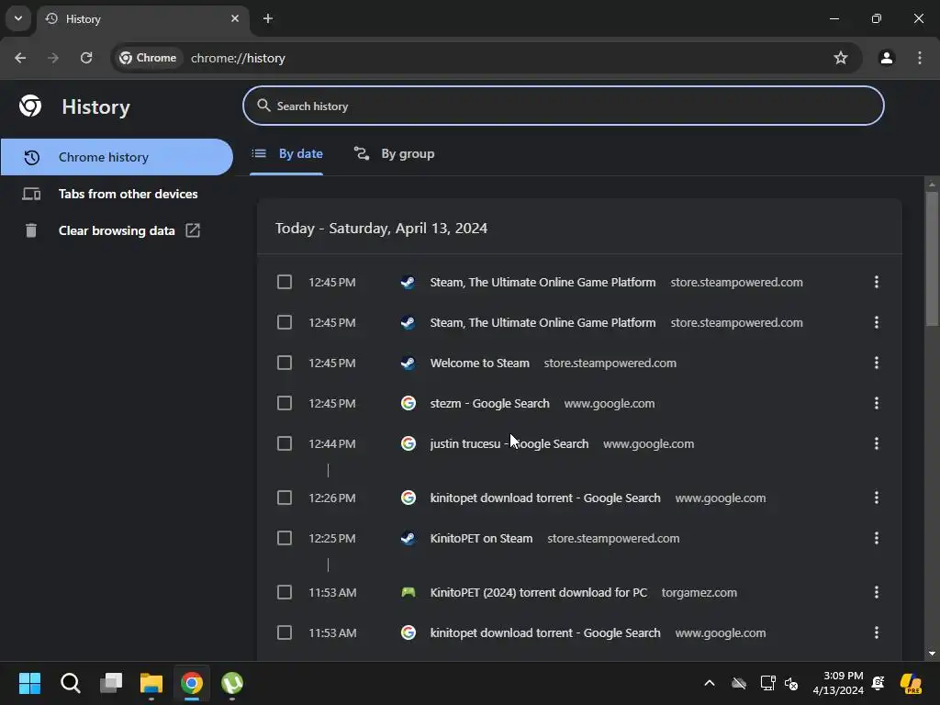Check the KinitoPET on Steam entry
This screenshot has height=705, width=940.
(285, 538)
